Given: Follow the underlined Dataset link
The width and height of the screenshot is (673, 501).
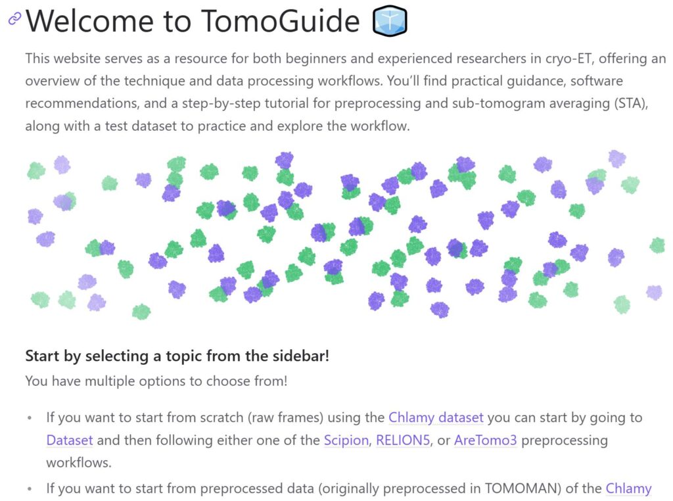Looking at the screenshot, I should [70, 440].
